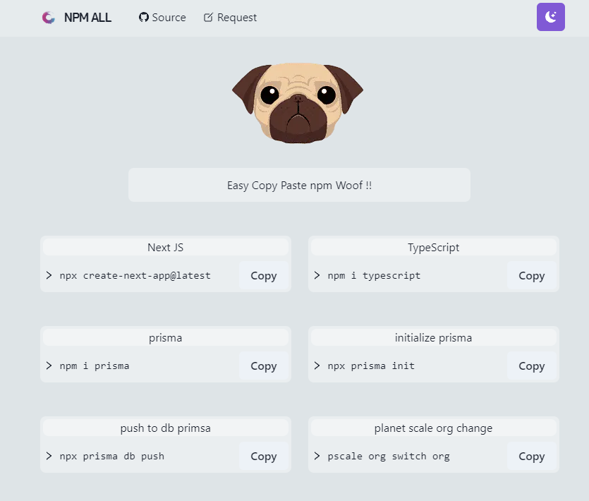589x501 pixels.
Task: Click the Easy Copy Paste npm banner
Action: pyautogui.click(x=298, y=184)
